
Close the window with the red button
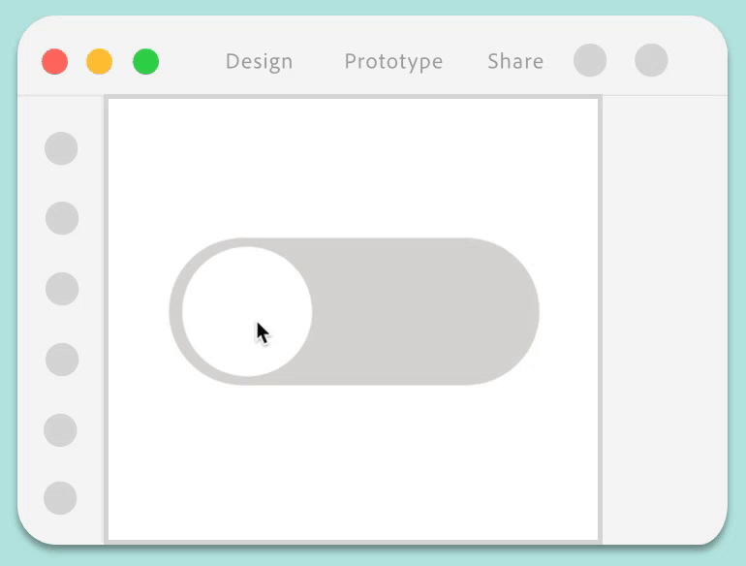point(55,62)
